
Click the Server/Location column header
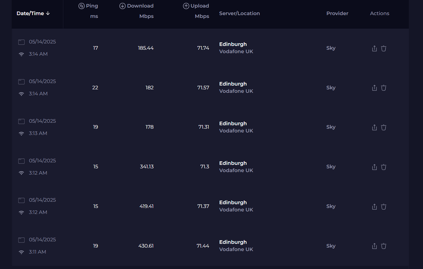(x=239, y=14)
